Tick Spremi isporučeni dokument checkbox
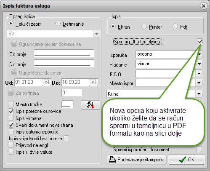The image size is (210, 171). click(x=199, y=149)
